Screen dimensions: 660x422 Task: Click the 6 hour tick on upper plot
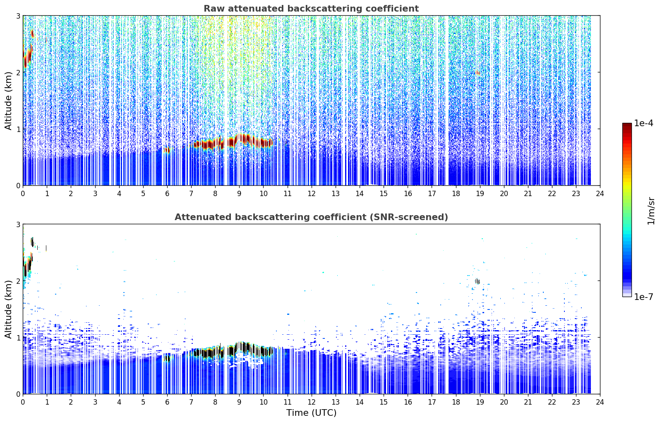click(x=167, y=193)
